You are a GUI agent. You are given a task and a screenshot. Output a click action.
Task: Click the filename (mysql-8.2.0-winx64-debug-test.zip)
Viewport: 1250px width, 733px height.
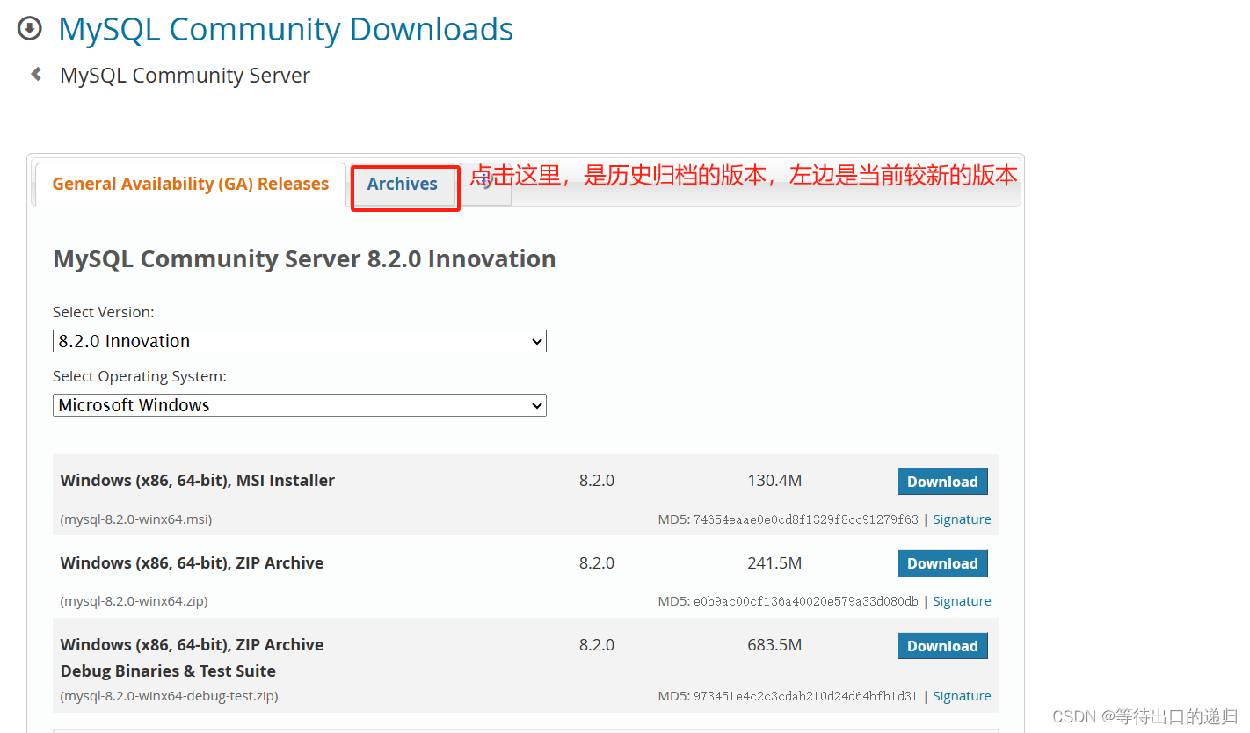coord(169,696)
